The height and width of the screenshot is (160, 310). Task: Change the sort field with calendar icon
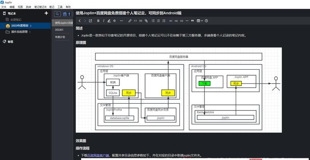click(65, 14)
